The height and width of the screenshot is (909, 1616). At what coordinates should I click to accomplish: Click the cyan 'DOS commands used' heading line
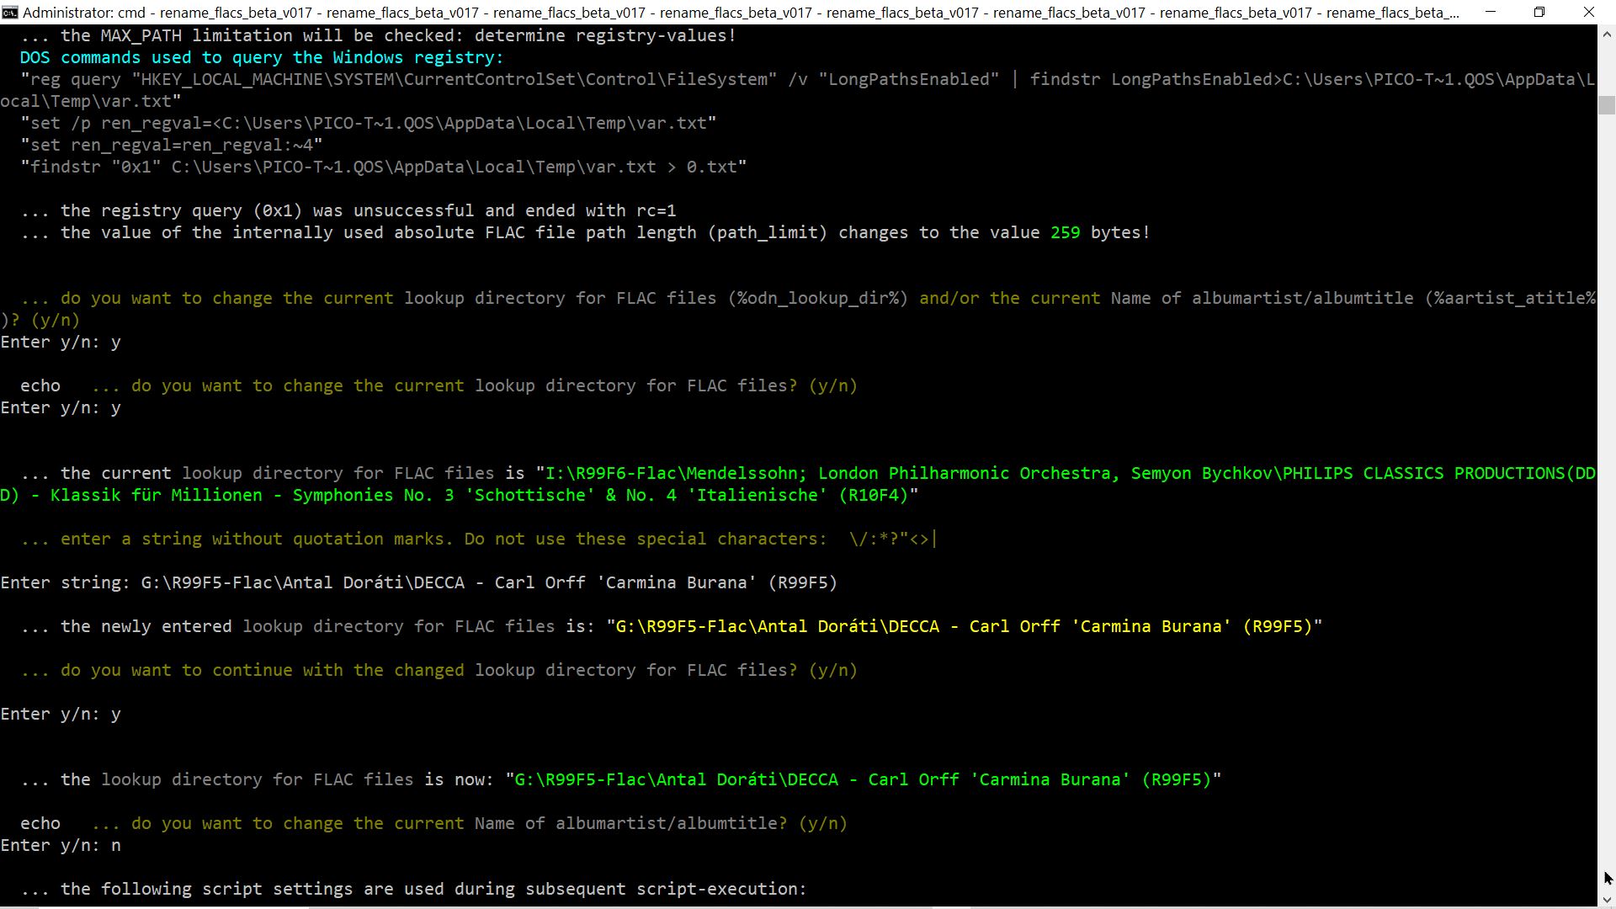click(x=261, y=57)
